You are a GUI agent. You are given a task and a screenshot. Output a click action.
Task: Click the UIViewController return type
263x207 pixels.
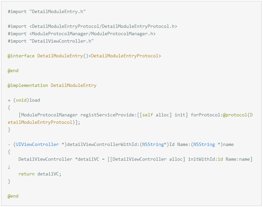click(36, 144)
